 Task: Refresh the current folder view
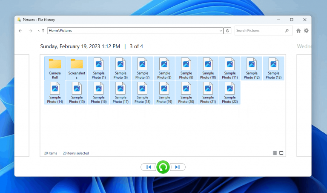(228, 31)
